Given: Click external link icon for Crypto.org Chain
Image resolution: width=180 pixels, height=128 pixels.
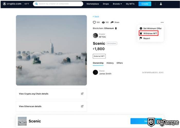Looking at the screenshot, I should coord(82,94).
